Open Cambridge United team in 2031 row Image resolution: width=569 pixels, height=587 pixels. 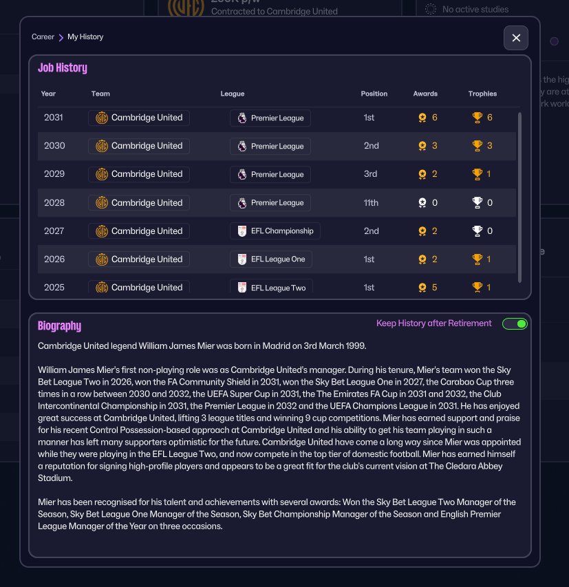pos(139,118)
